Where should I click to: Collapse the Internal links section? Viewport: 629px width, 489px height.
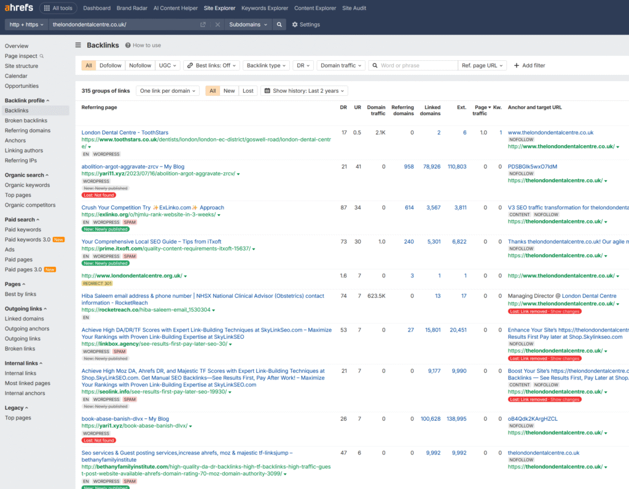tap(24, 364)
